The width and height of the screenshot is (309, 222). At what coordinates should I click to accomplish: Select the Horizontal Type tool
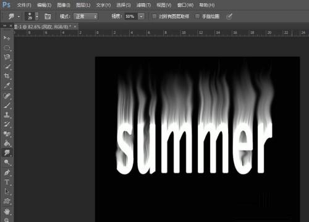tap(7, 182)
